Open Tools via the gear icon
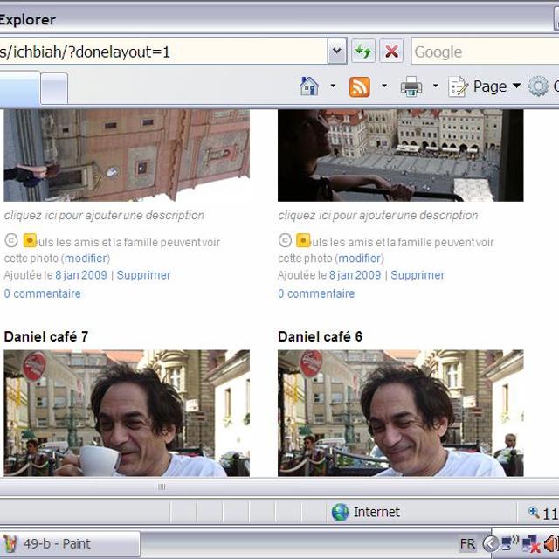559x559 pixels. (x=540, y=86)
